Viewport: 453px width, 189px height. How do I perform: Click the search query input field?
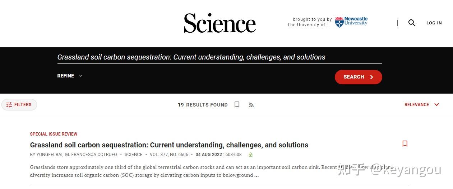(219, 57)
